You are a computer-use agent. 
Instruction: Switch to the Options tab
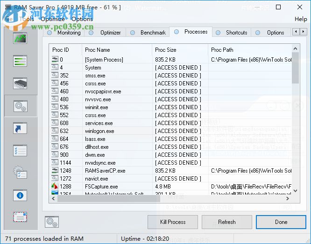click(x=271, y=33)
